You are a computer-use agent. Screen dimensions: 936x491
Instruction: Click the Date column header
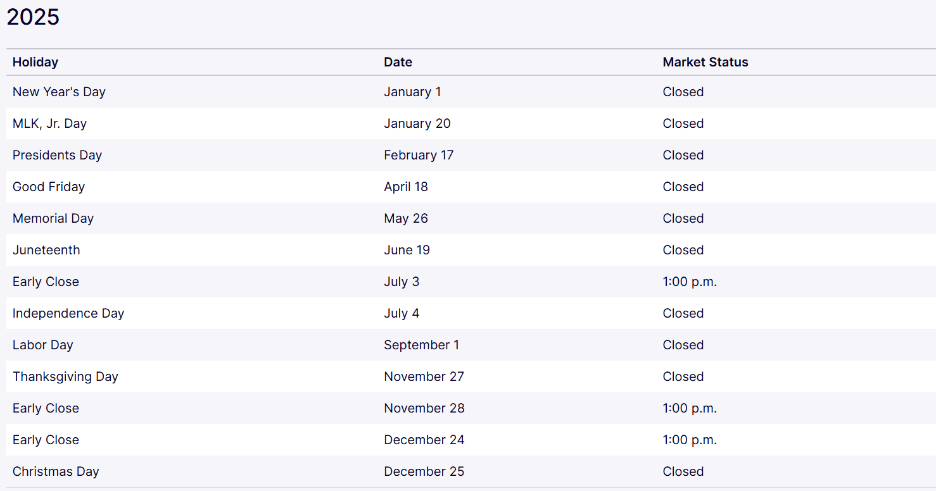point(398,62)
